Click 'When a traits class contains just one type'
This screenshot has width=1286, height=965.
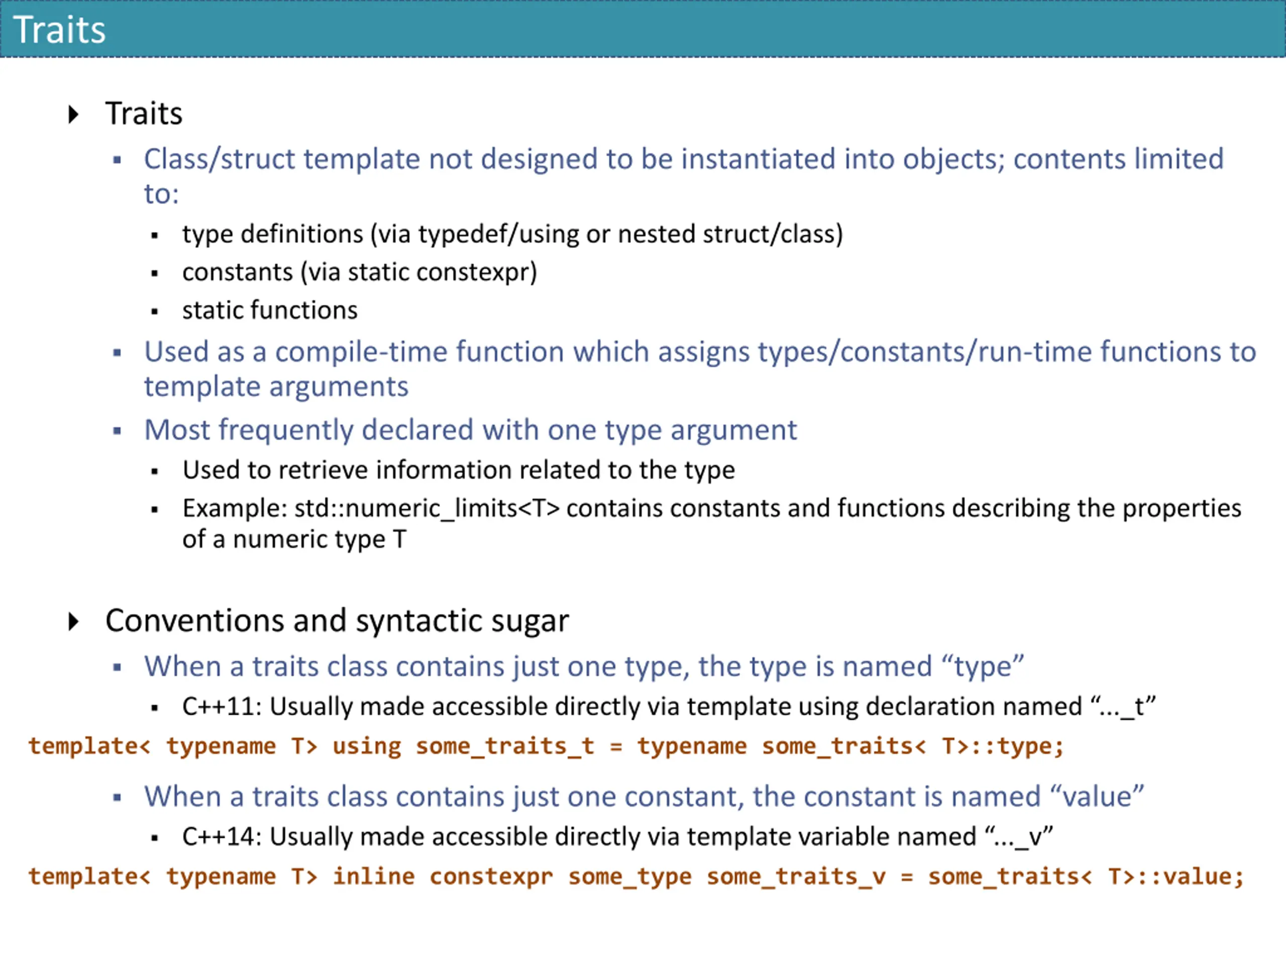pos(584,666)
